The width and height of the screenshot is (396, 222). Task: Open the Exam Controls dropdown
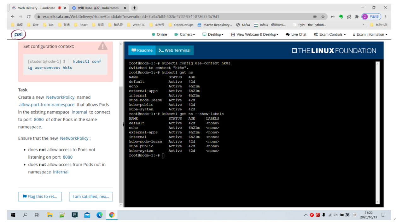pos(330,34)
